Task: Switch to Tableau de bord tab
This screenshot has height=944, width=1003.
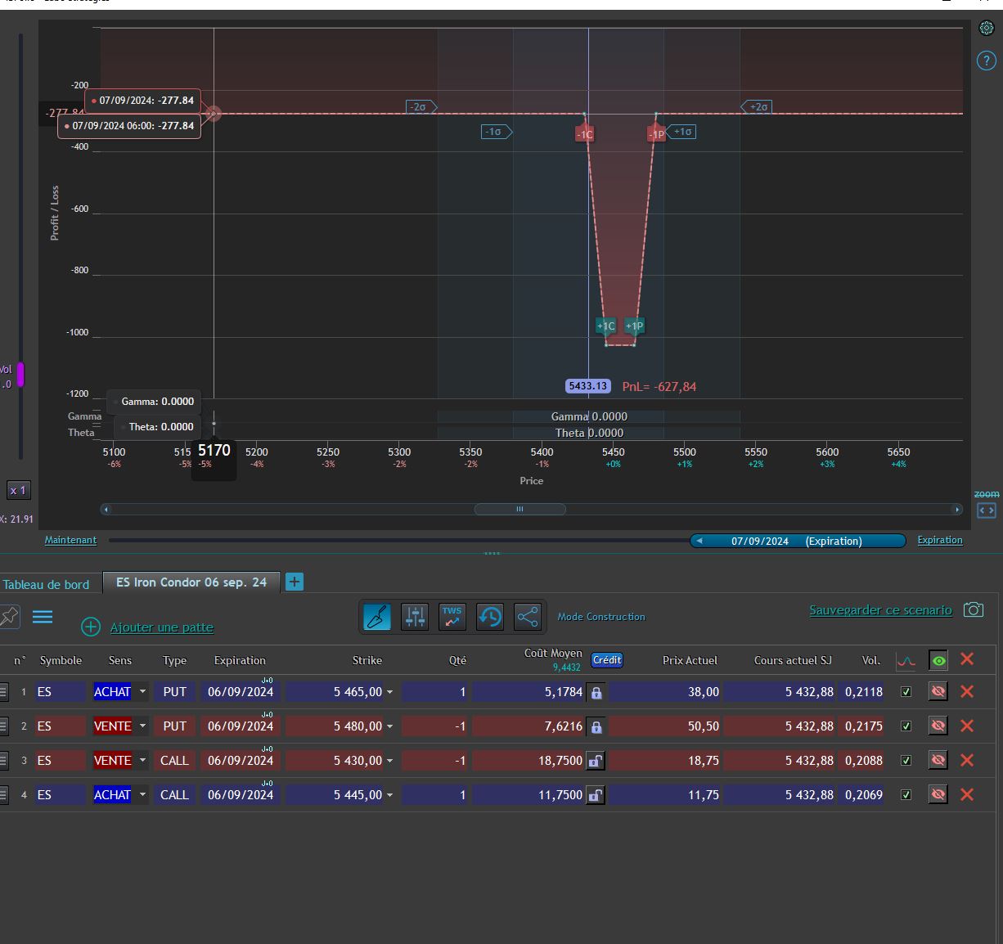Action: (x=47, y=584)
